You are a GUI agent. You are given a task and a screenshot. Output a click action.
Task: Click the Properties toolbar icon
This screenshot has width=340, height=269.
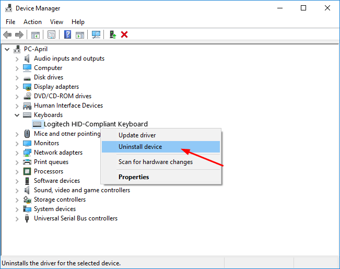52,34
